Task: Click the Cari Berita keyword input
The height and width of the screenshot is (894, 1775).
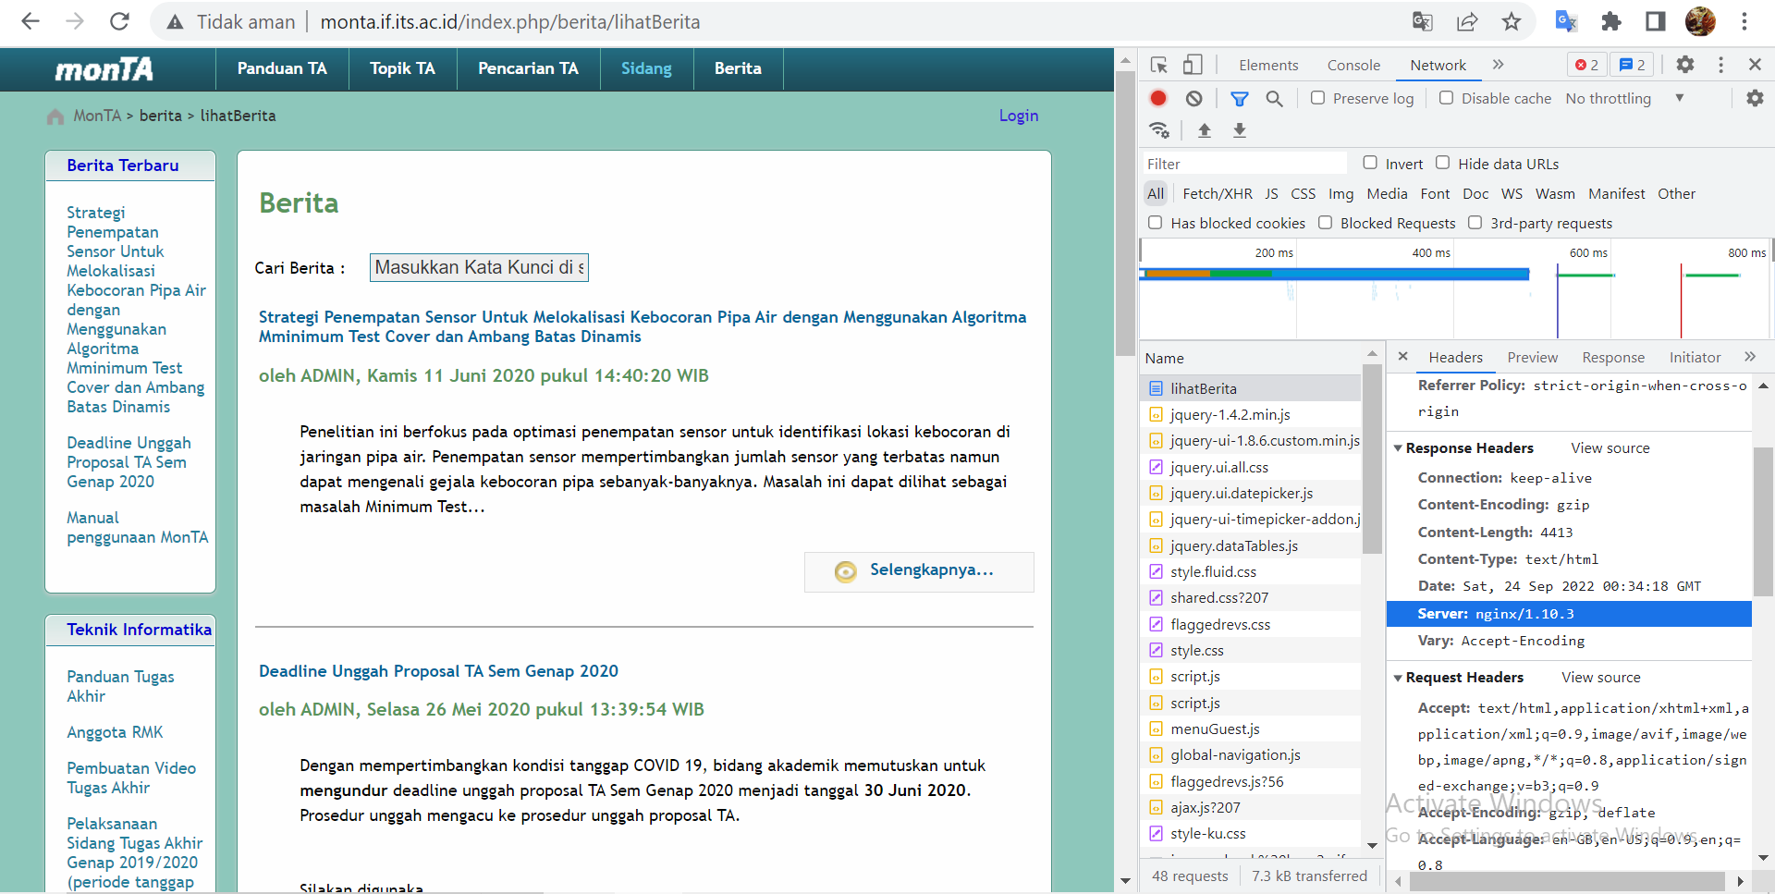Action: pos(479,267)
